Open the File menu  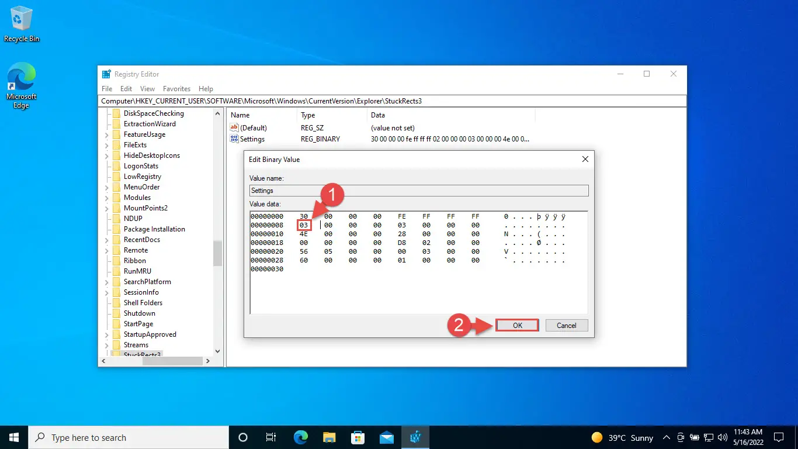pos(107,89)
